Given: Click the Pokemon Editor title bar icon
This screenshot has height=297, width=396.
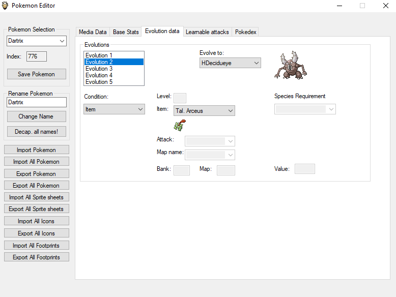Looking at the screenshot, I should (x=6, y=6).
